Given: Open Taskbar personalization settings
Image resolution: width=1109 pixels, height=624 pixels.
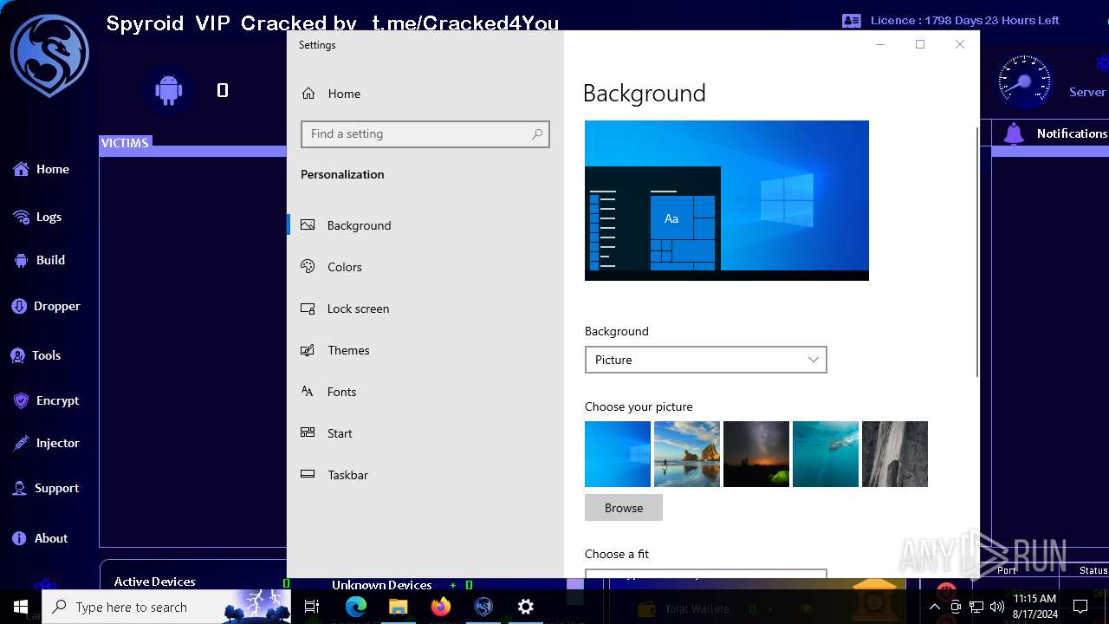Looking at the screenshot, I should [x=425, y=475].
